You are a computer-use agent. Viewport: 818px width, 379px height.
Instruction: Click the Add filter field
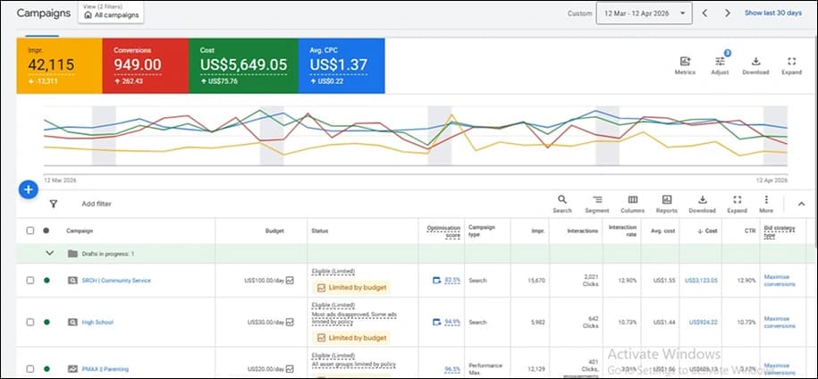pos(97,204)
